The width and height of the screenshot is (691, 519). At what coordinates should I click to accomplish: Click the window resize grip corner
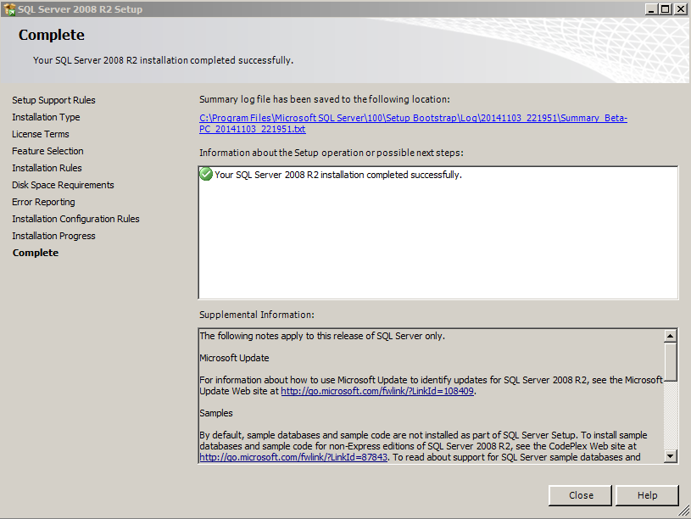pyautogui.click(x=683, y=511)
